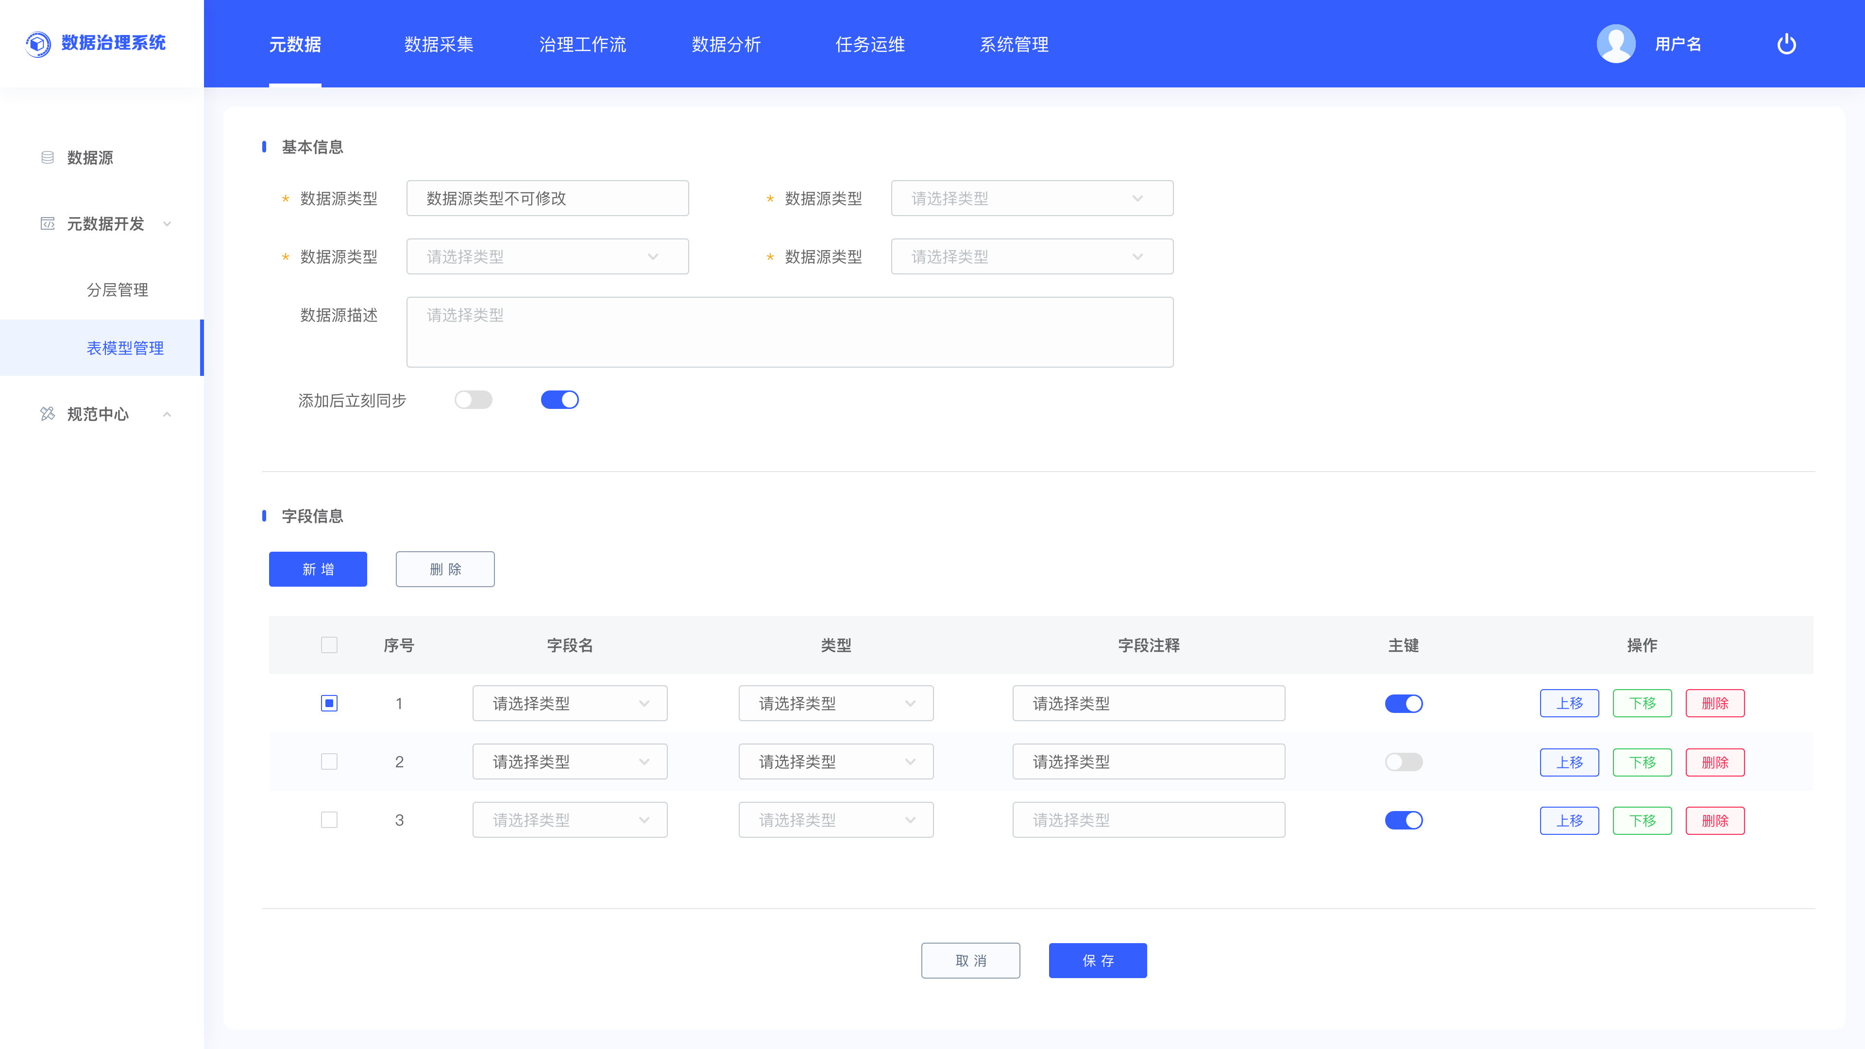The image size is (1865, 1049).
Task: Disable the on 添加后立刻同步 switch
Action: [x=559, y=400]
